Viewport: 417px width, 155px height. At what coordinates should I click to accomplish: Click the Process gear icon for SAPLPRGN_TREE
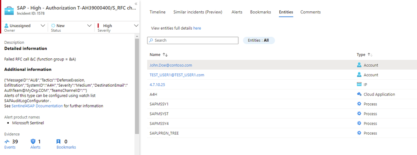tap(359, 133)
